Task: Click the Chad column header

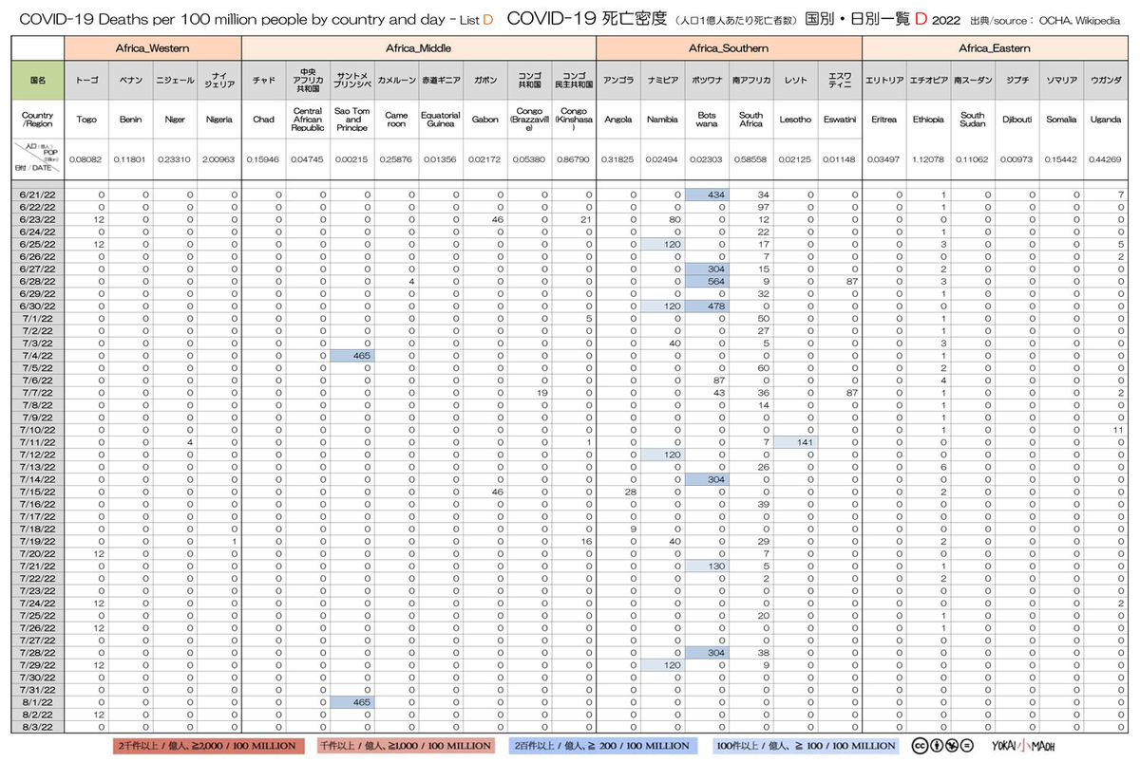Action: [x=264, y=119]
